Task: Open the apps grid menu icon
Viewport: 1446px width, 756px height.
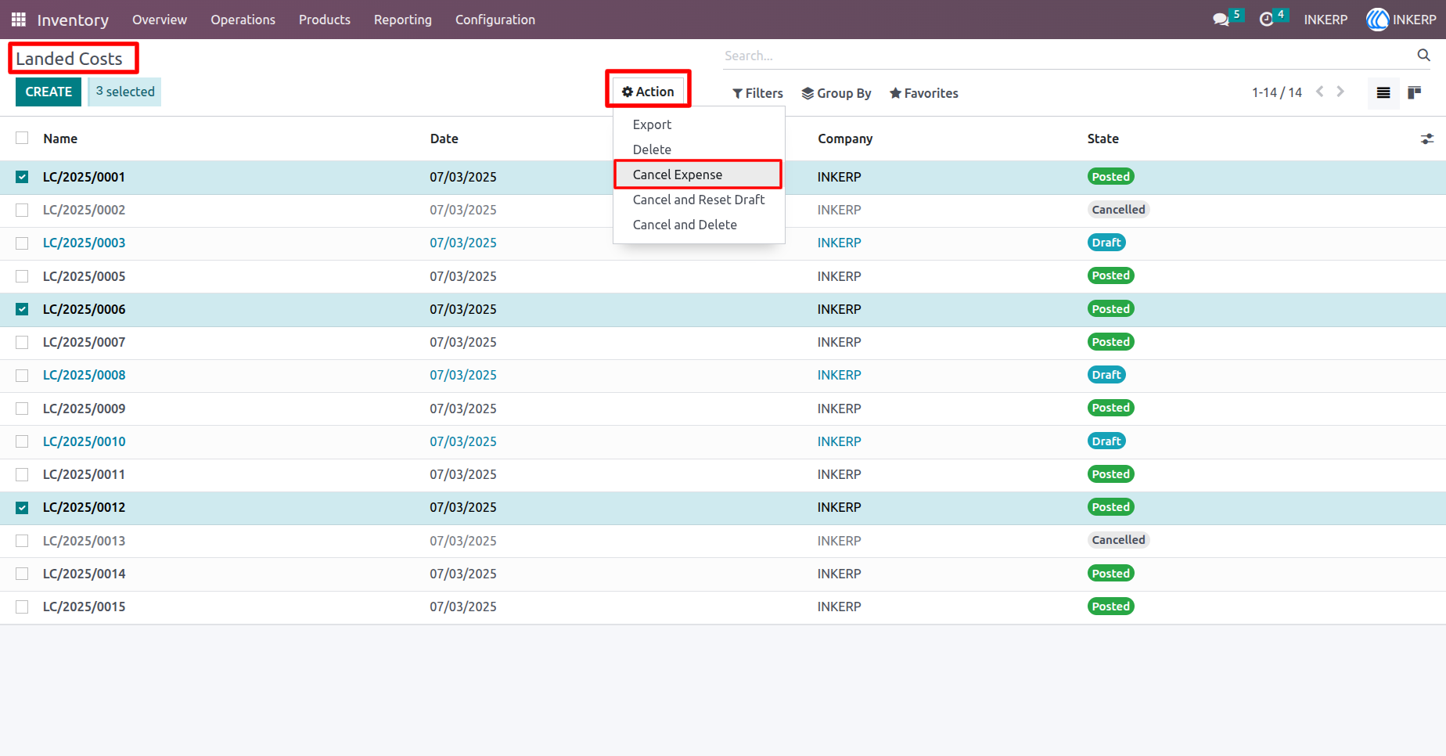Action: click(x=19, y=20)
